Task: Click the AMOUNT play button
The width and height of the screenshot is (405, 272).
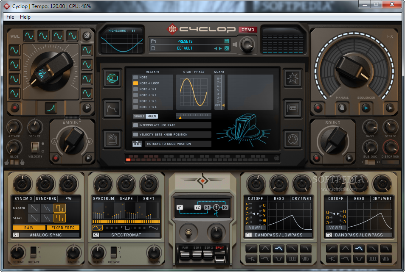Action: pos(88,158)
